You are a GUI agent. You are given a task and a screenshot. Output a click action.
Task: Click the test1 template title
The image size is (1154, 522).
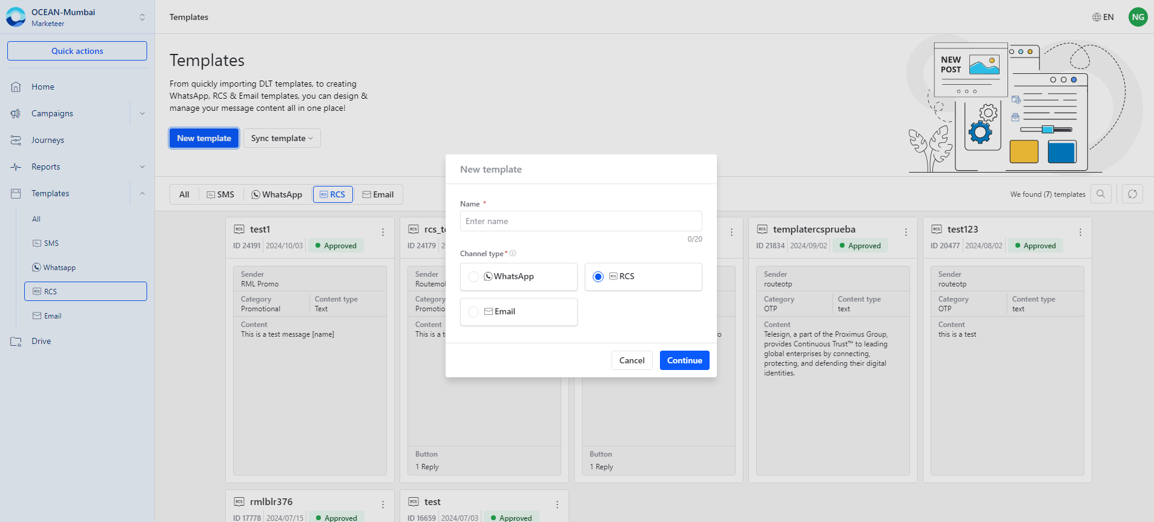point(260,229)
